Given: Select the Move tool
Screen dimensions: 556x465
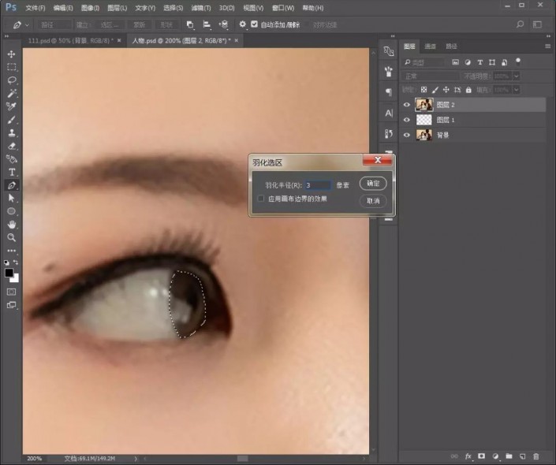Looking at the screenshot, I should (11, 54).
